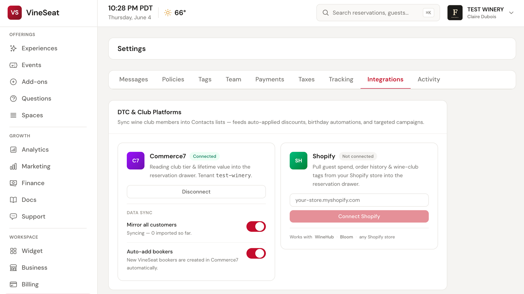524x294 pixels.
Task: Click the sun weather icon
Action: tap(168, 13)
